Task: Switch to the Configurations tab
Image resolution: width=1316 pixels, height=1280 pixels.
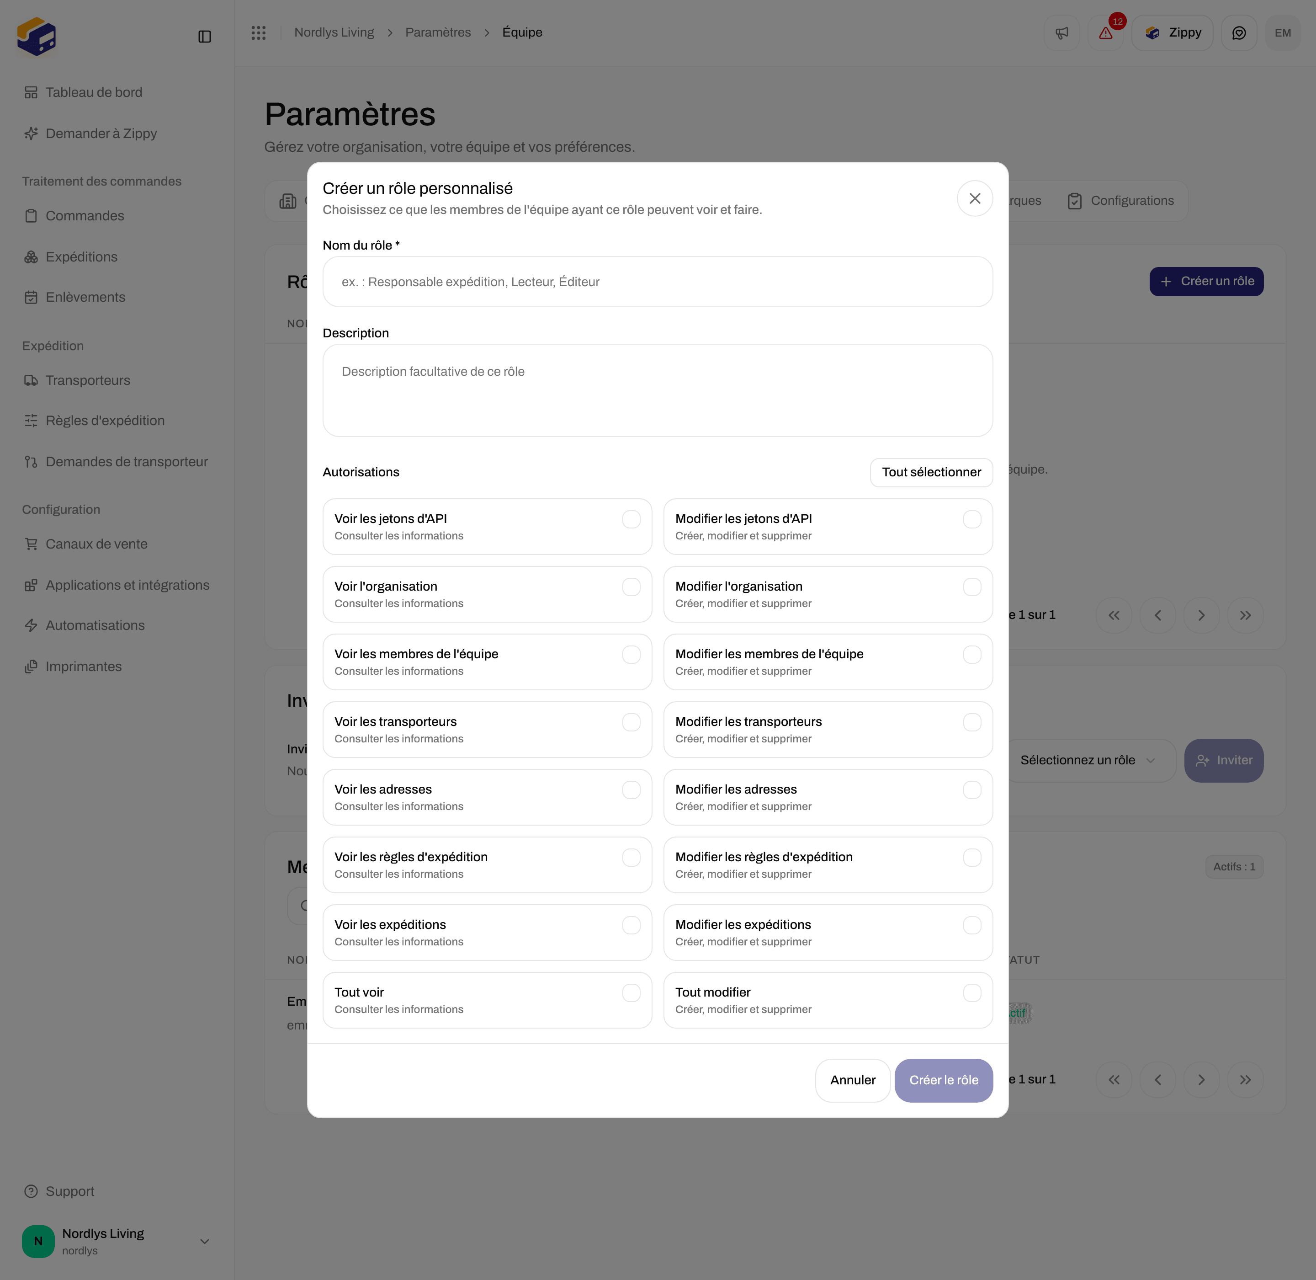Action: [x=1120, y=200]
